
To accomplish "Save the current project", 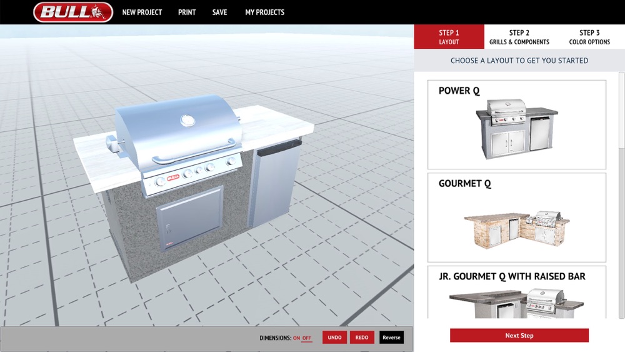I will pyautogui.click(x=219, y=13).
